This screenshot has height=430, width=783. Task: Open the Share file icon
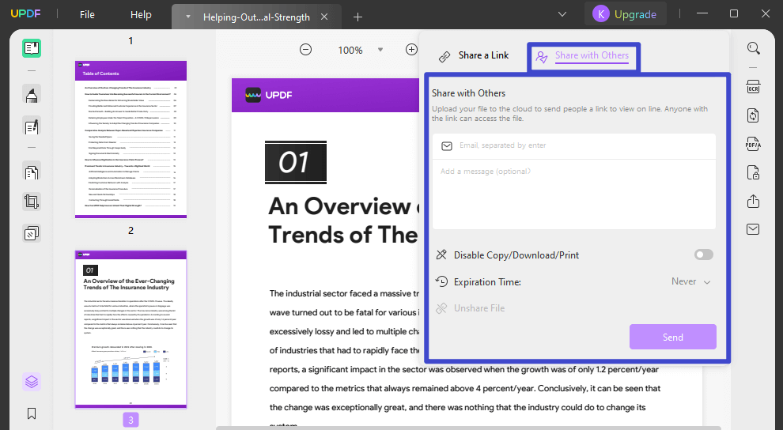[753, 201]
